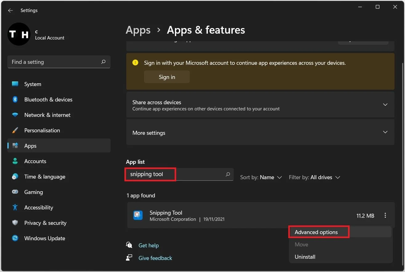The height and width of the screenshot is (272, 405).
Task: Click the Snipping Tool app icon
Action: [138, 215]
